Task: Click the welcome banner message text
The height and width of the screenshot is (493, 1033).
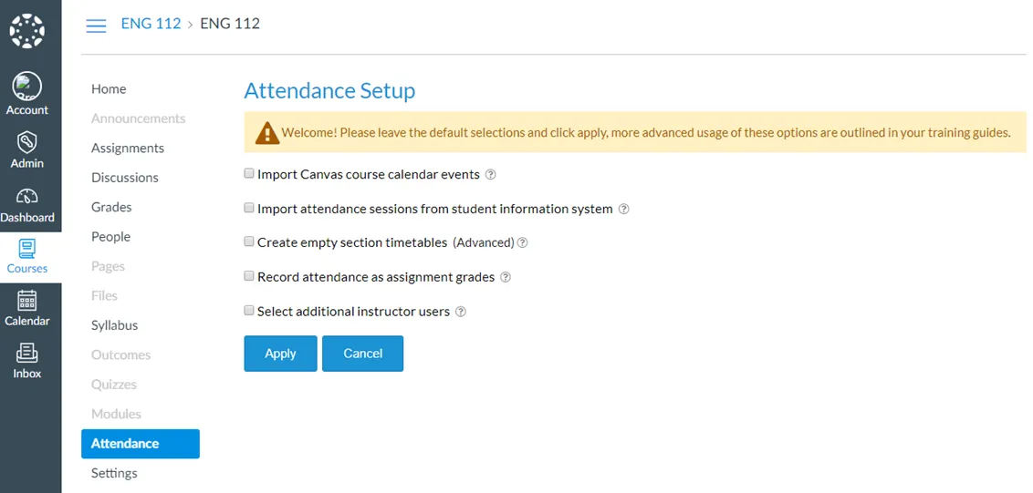Action: click(646, 132)
